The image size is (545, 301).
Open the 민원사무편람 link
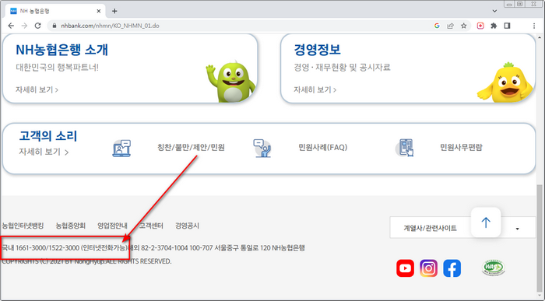(x=461, y=148)
